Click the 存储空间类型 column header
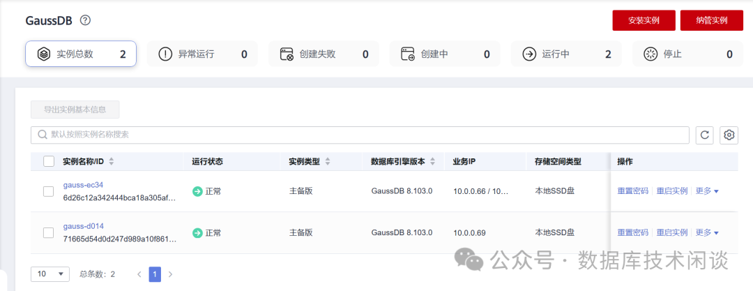Screen dimensions: 753x291 [x=558, y=162]
